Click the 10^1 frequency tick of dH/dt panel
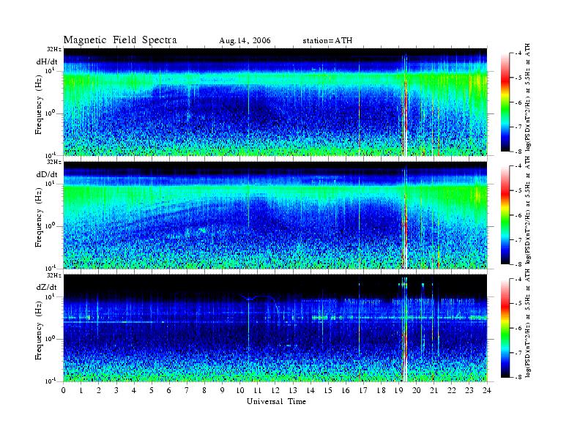The width and height of the screenshot is (580, 448). [x=50, y=70]
